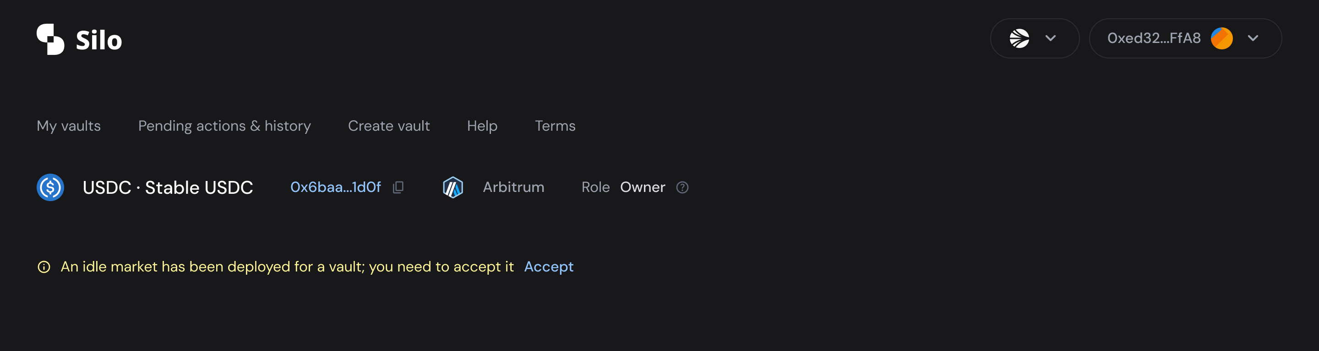Open the Help section
This screenshot has height=351, width=1319.
pos(482,126)
